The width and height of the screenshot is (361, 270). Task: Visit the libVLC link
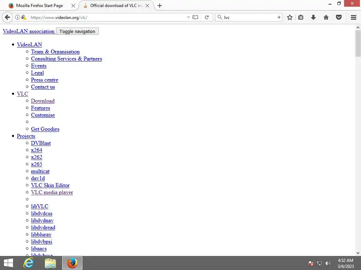pos(39,206)
